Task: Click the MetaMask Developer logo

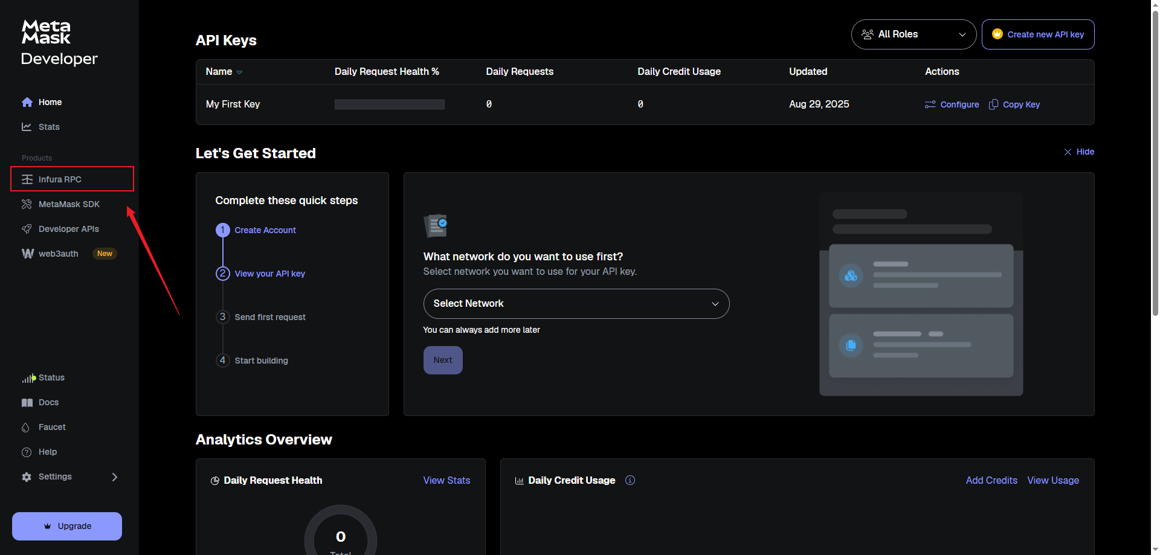Action: click(x=59, y=42)
